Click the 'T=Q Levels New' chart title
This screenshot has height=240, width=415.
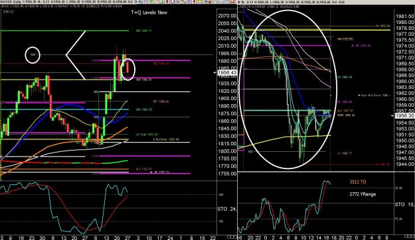tap(149, 13)
